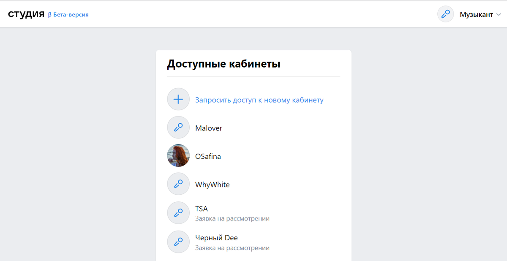
Task: Click Заявка на рассмотрении under TSA
Action: click(x=232, y=218)
